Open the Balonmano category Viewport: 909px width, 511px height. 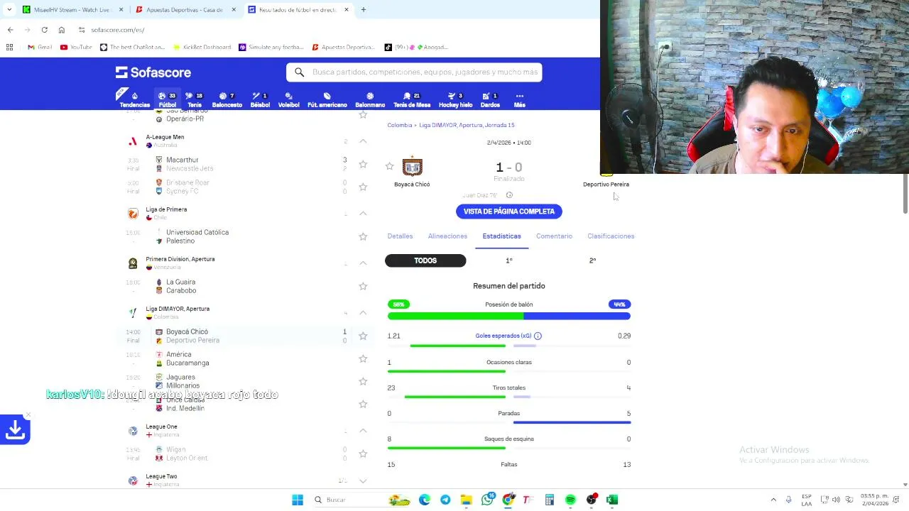point(370,99)
